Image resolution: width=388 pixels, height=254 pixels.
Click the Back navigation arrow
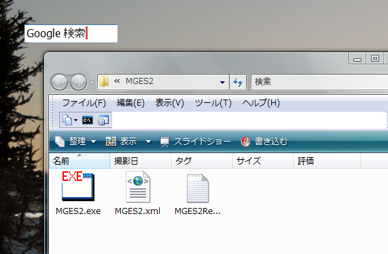click(x=59, y=82)
